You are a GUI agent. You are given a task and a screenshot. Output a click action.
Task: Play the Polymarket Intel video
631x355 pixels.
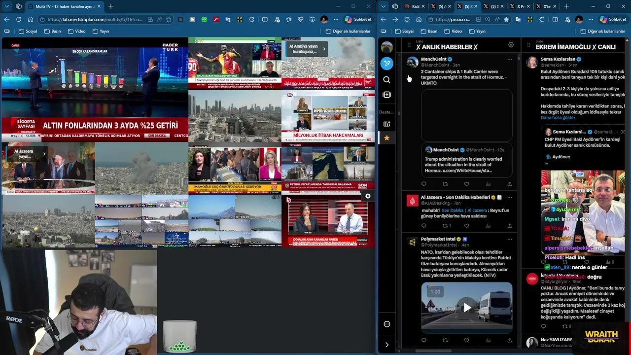(x=466, y=308)
